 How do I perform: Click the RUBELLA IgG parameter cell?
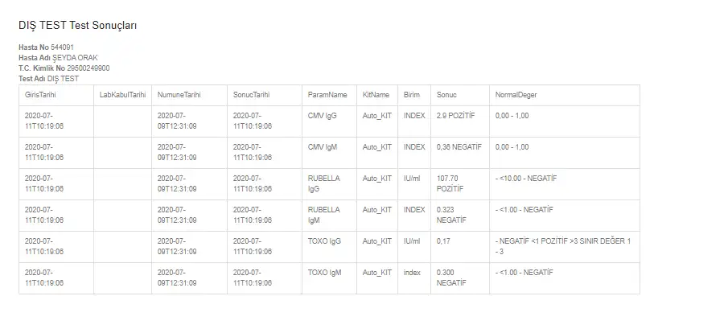pos(324,183)
